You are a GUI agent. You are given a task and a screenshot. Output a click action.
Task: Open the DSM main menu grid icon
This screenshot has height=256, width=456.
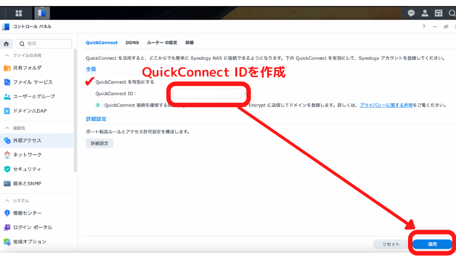click(19, 13)
